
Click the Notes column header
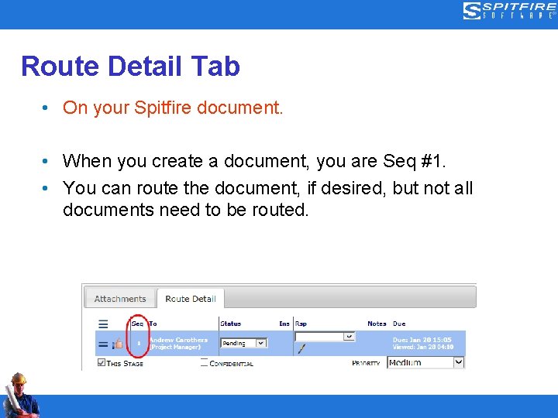point(377,324)
